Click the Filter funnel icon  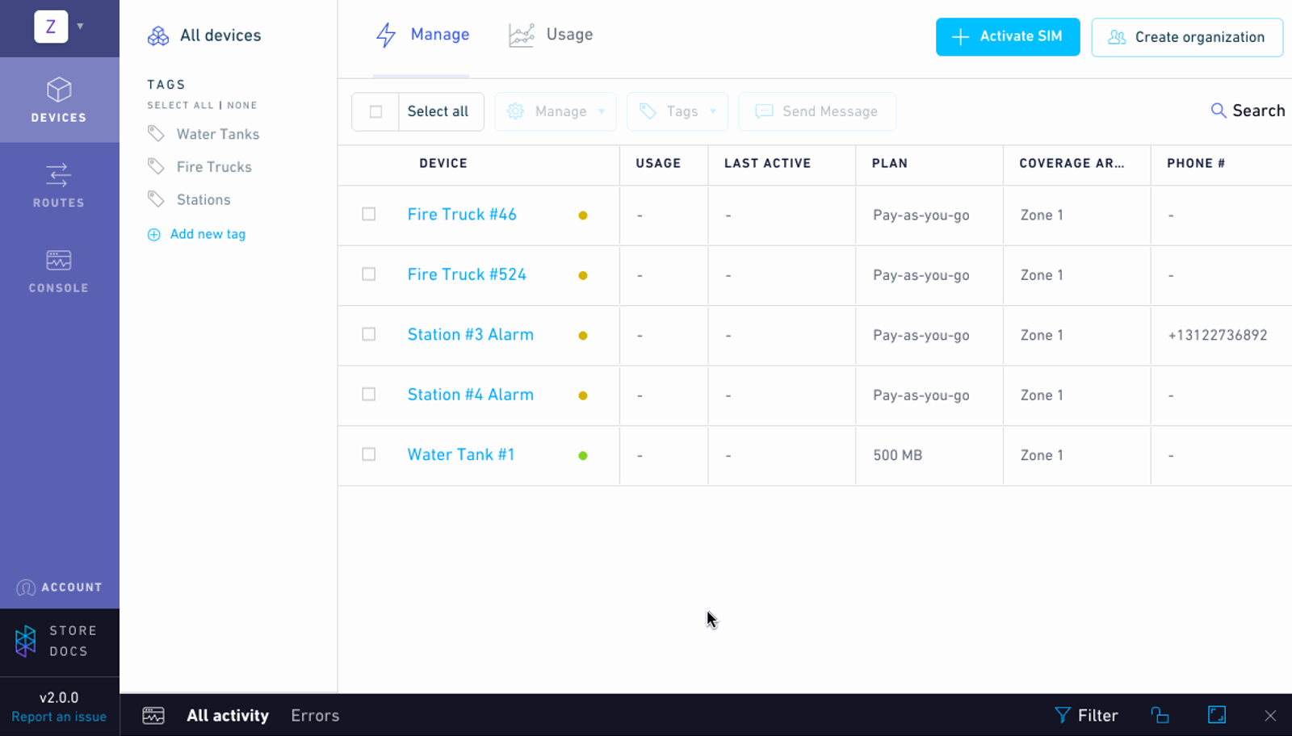(1063, 715)
